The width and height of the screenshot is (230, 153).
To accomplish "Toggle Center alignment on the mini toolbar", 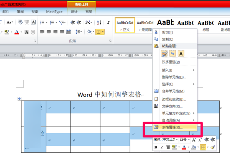I will (x=168, y=147).
